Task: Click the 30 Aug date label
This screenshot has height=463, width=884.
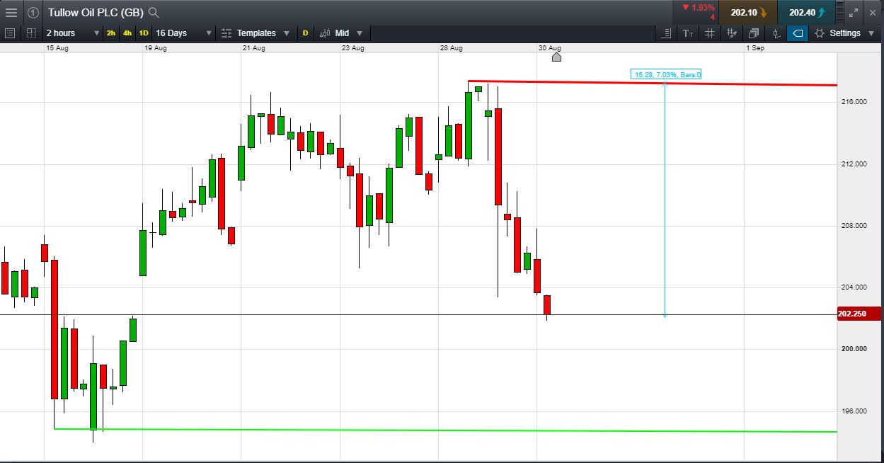Action: (549, 48)
